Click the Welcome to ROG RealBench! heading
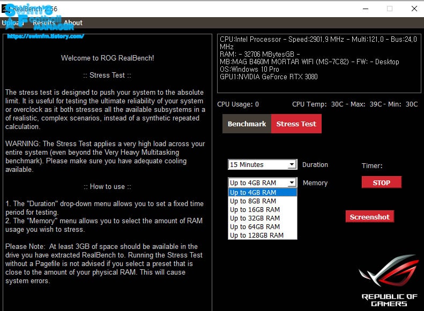The image size is (424, 311). point(107,58)
